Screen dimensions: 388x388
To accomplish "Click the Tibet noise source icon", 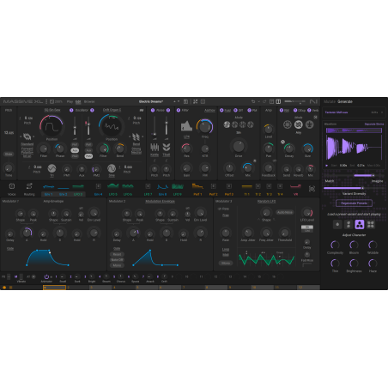I will (167, 148).
